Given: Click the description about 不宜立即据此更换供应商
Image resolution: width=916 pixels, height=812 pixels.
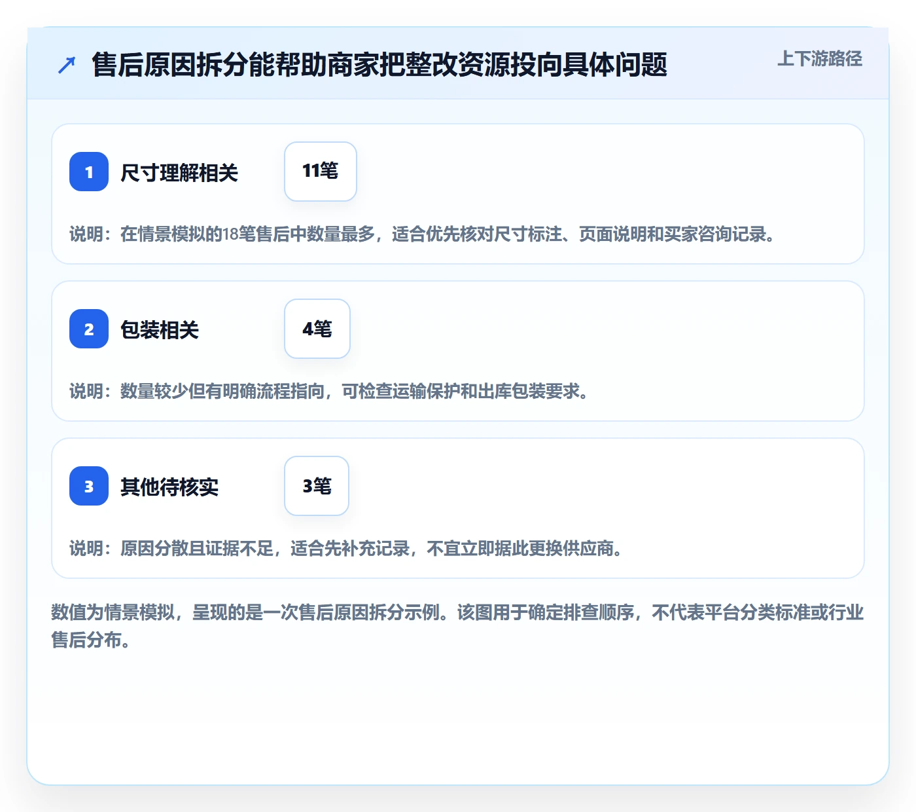Looking at the screenshot, I should 346,549.
